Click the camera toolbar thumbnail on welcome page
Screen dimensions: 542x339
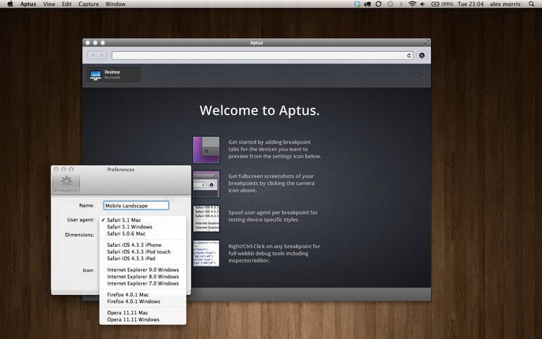click(x=207, y=184)
